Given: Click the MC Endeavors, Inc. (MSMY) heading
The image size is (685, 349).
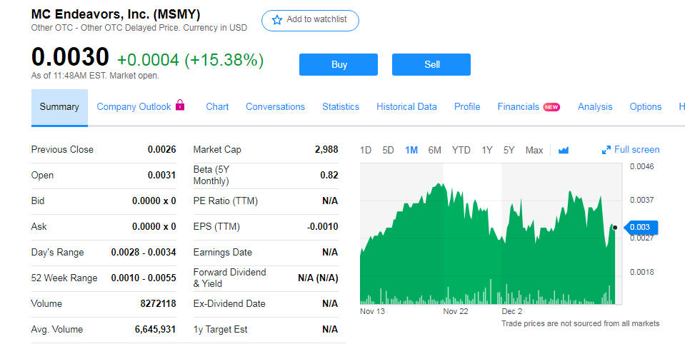Looking at the screenshot, I should (116, 14).
